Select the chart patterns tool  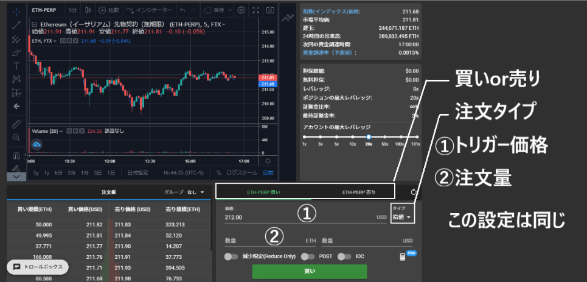16,79
